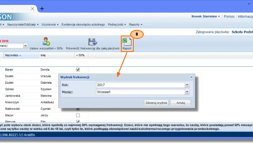Open a new browser tab with plus icon
Image resolution: width=253 pixels, height=144 pixels.
pos(42,9)
